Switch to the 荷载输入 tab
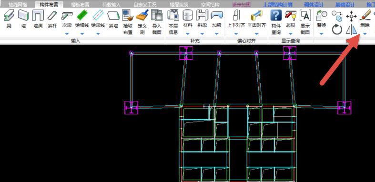This screenshot has height=182, width=375. click(x=111, y=5)
